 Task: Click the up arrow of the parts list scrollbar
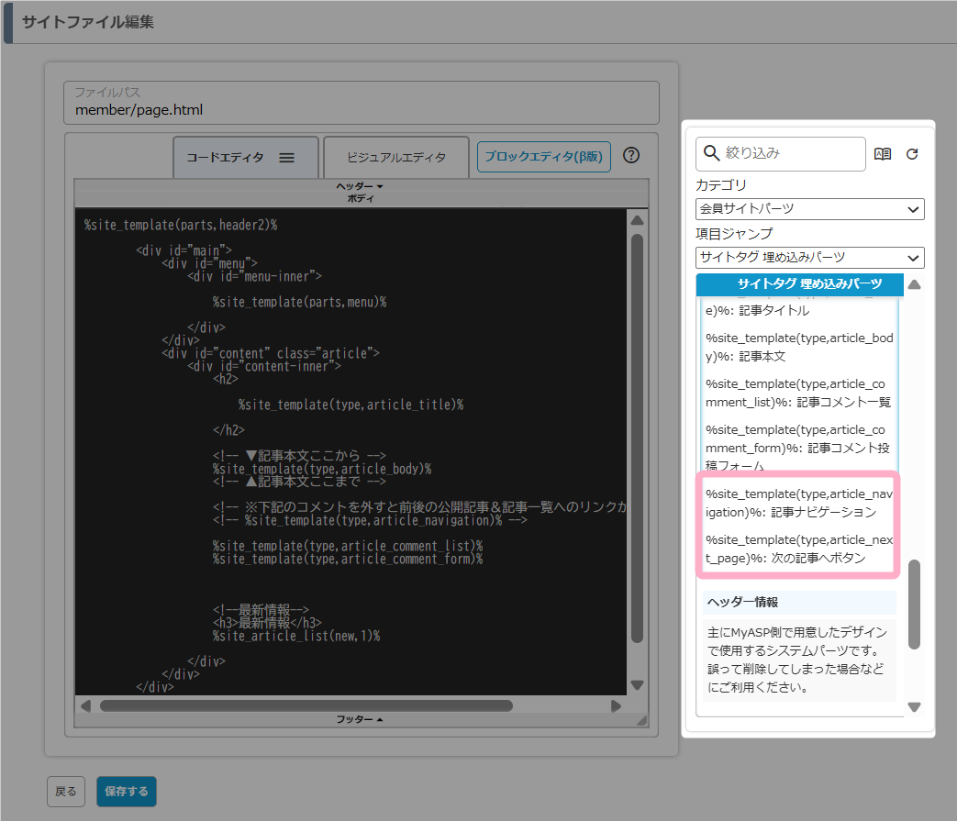(x=914, y=284)
